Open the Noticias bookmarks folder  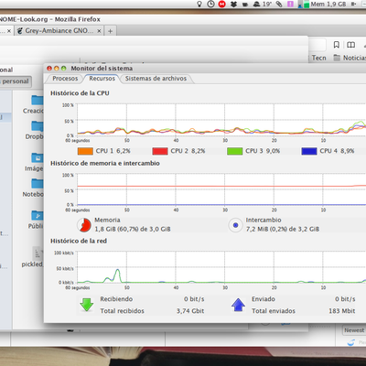pos(350,58)
